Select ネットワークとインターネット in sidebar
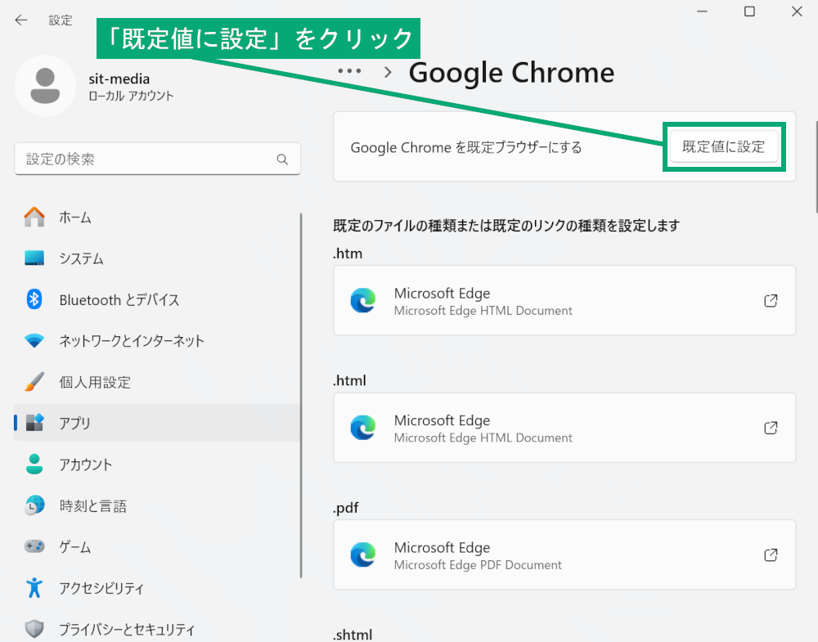Image resolution: width=818 pixels, height=642 pixels. coord(157,340)
